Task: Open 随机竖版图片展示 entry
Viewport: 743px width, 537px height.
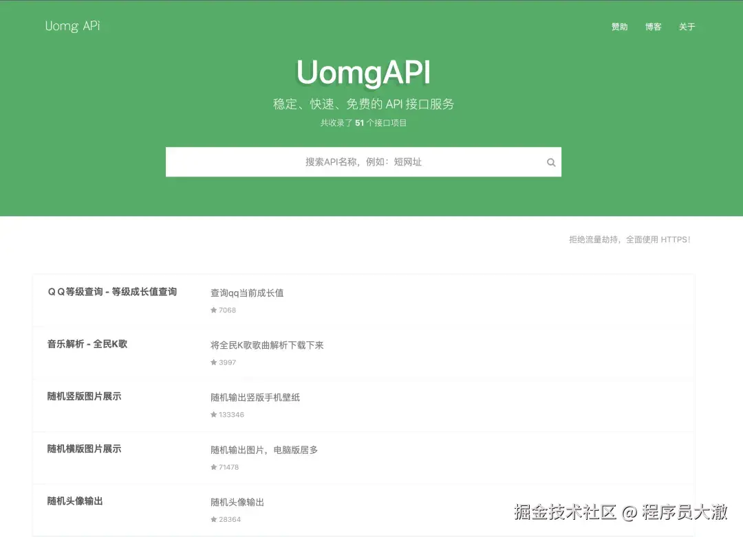Action: click(85, 396)
